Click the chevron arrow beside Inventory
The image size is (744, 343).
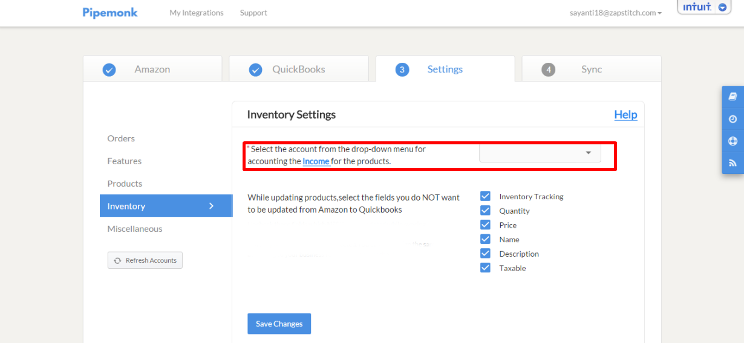(211, 206)
